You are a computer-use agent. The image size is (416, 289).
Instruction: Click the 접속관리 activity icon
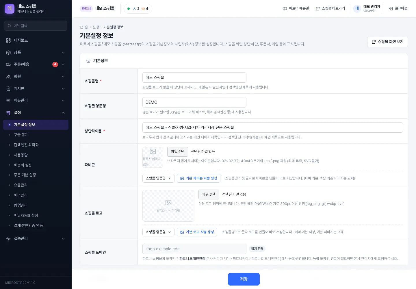[8, 239]
